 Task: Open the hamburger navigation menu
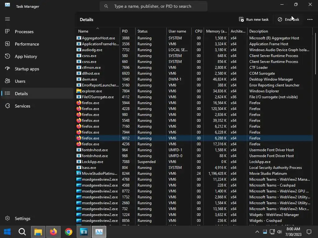pyautogui.click(x=7, y=19)
